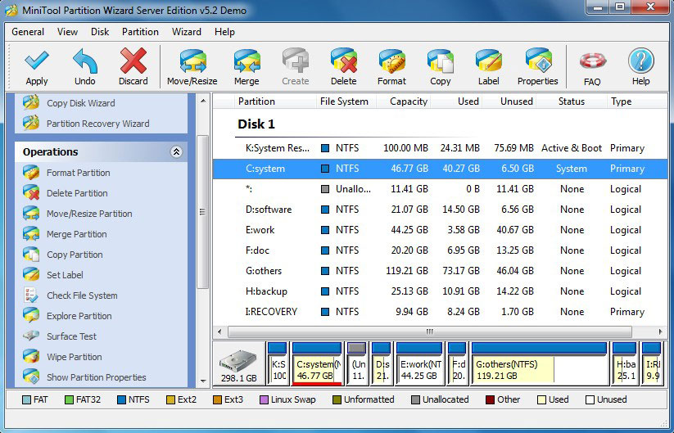Choose Format Partition in Operations

pos(66,173)
